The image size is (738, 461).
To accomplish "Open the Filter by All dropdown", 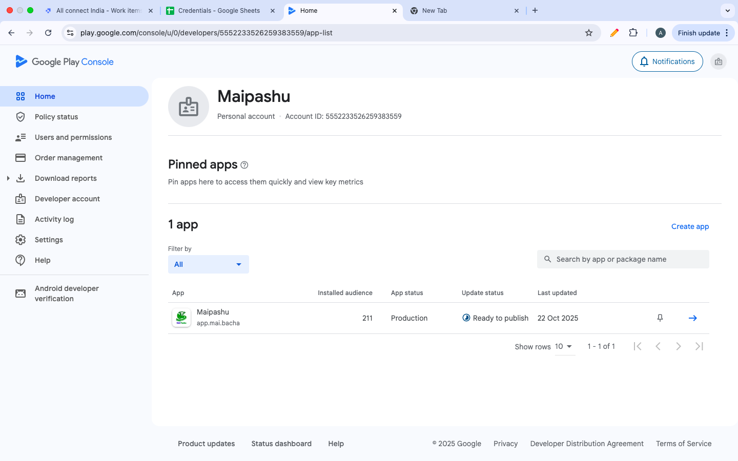I will [208, 264].
